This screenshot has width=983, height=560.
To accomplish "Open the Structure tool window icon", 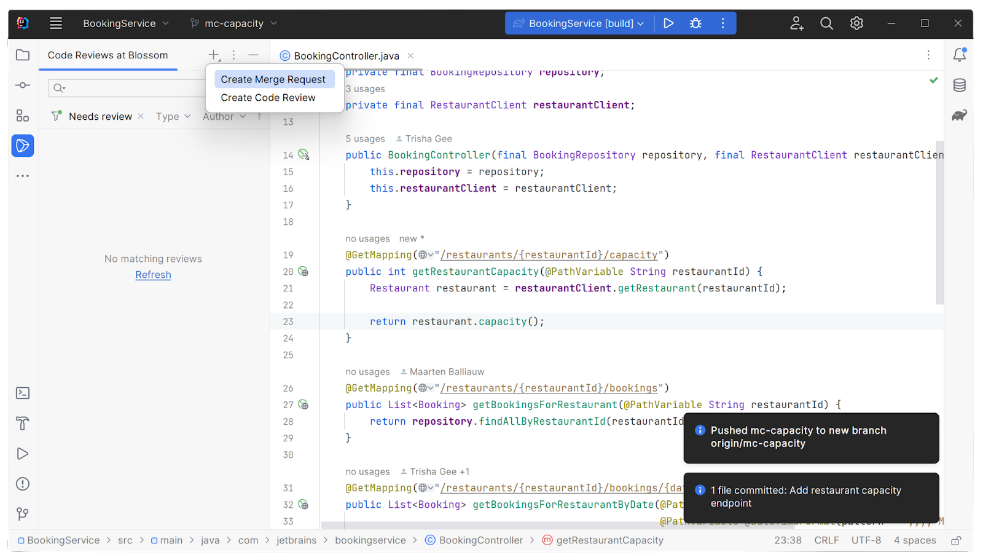I will coord(23,116).
